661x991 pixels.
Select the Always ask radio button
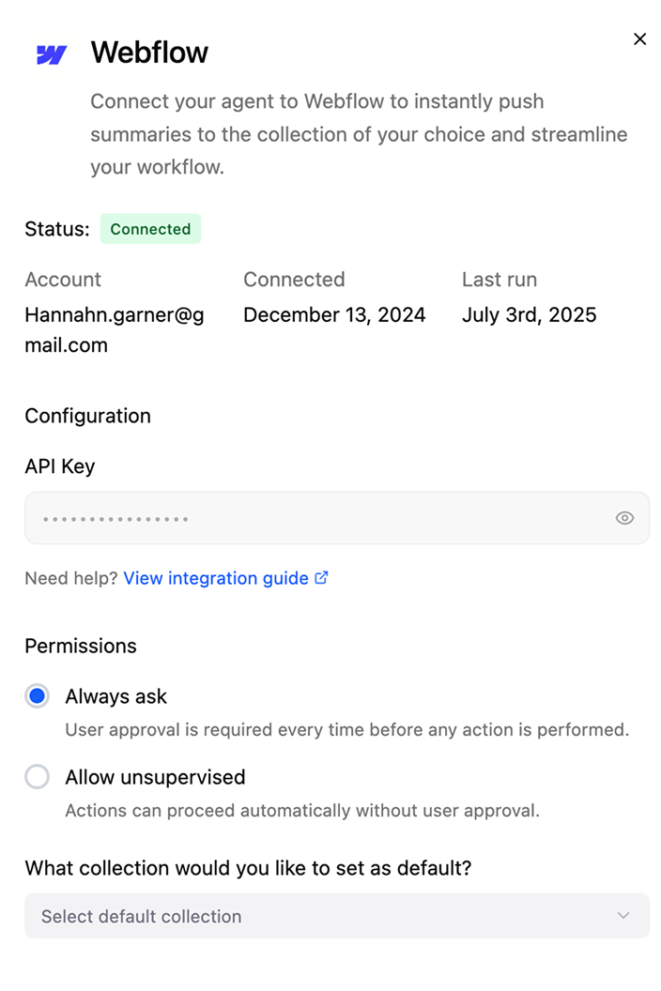(38, 695)
